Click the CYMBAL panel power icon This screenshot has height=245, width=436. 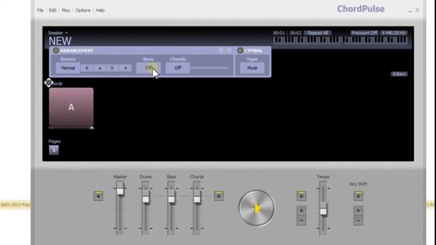240,50
